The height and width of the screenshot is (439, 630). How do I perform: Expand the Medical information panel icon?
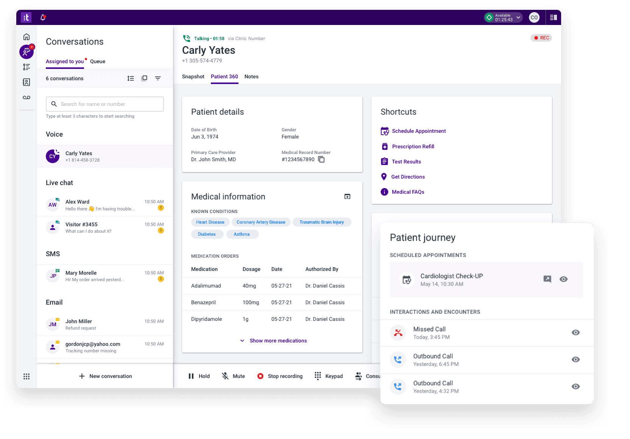[x=347, y=196]
